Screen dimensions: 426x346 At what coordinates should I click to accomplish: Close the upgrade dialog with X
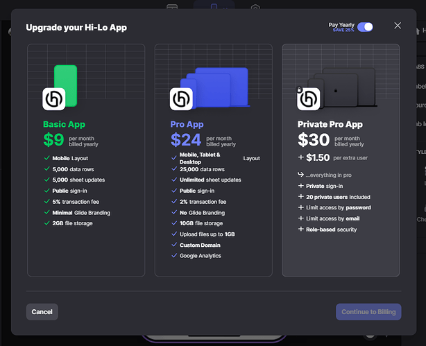click(398, 26)
